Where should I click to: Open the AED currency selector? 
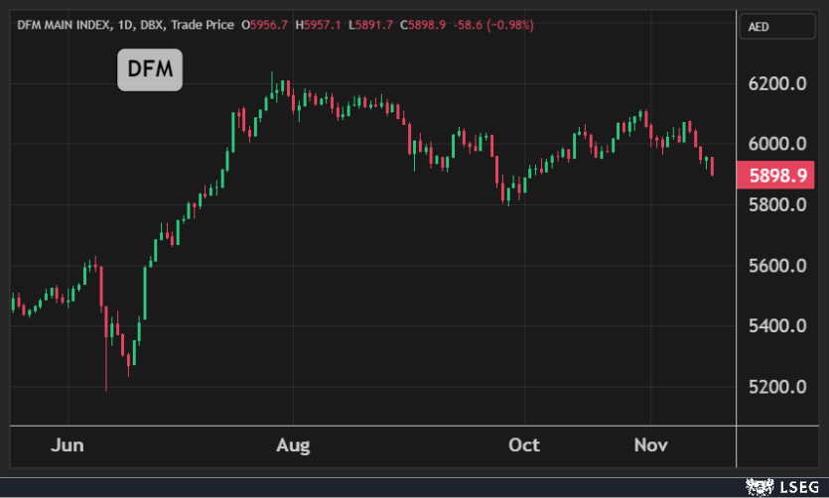point(780,28)
